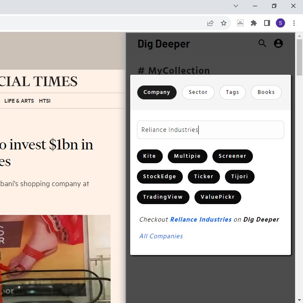Click the search magnifier in Dig Deeper

pyautogui.click(x=262, y=43)
